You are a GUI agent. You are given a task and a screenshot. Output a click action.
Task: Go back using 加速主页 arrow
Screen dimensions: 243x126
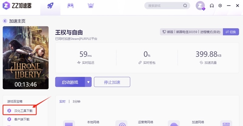5,21
